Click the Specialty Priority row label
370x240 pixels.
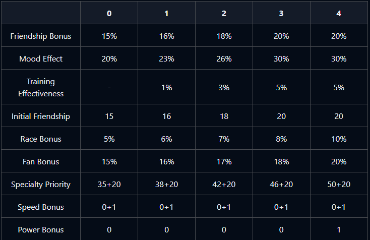[x=41, y=185]
